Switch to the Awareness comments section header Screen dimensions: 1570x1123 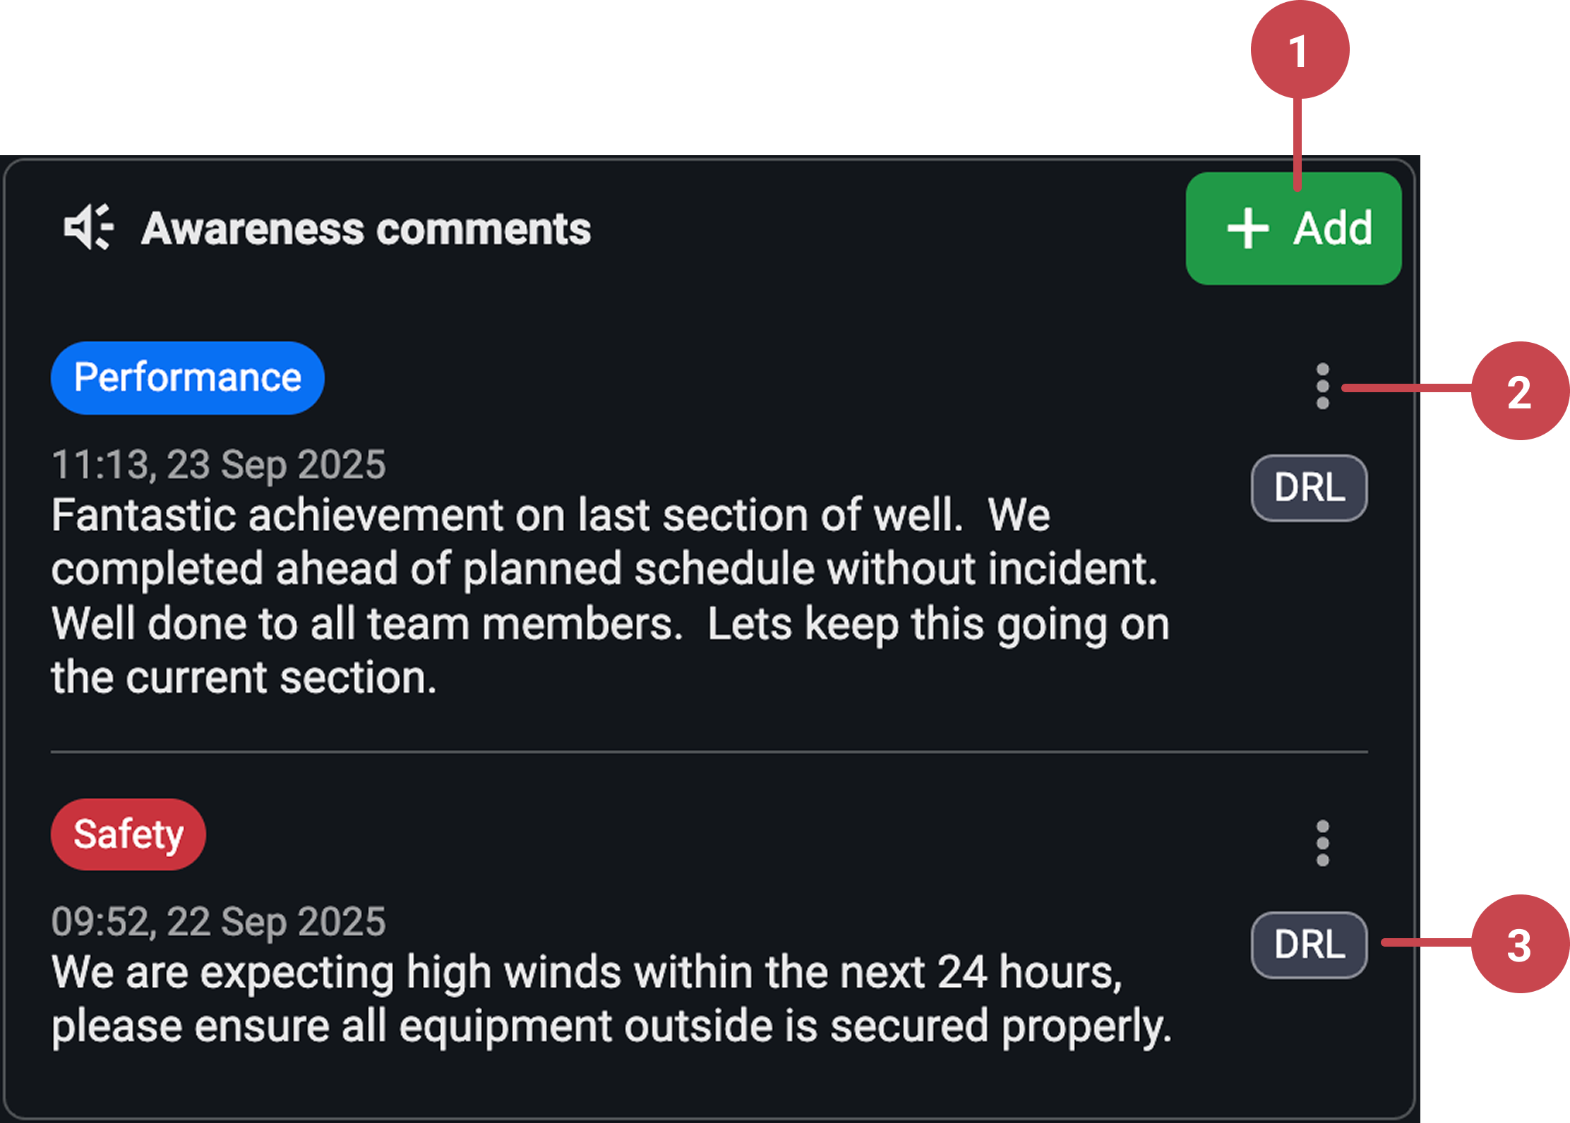pos(366,226)
